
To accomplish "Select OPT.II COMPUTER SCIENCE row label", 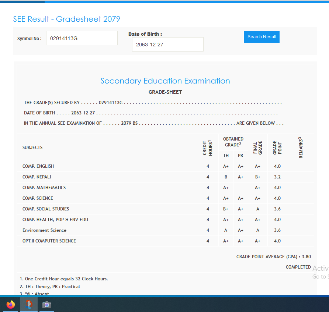I will pyautogui.click(x=49, y=241).
